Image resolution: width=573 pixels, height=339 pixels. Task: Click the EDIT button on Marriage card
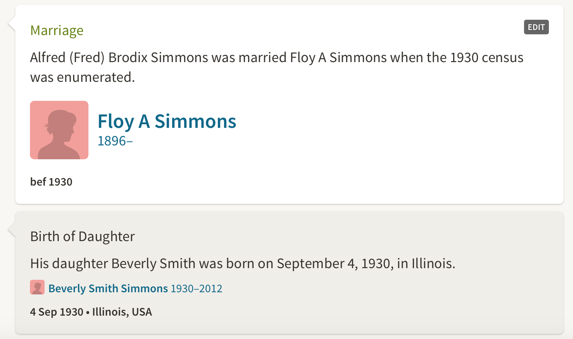point(536,27)
